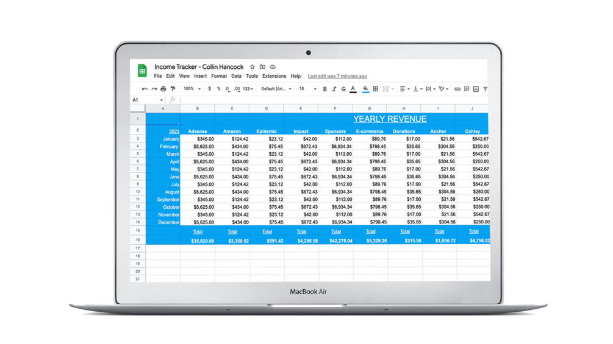Click the Total label under Sponsors
Viewport: 613px width, 344px height.
click(x=336, y=232)
